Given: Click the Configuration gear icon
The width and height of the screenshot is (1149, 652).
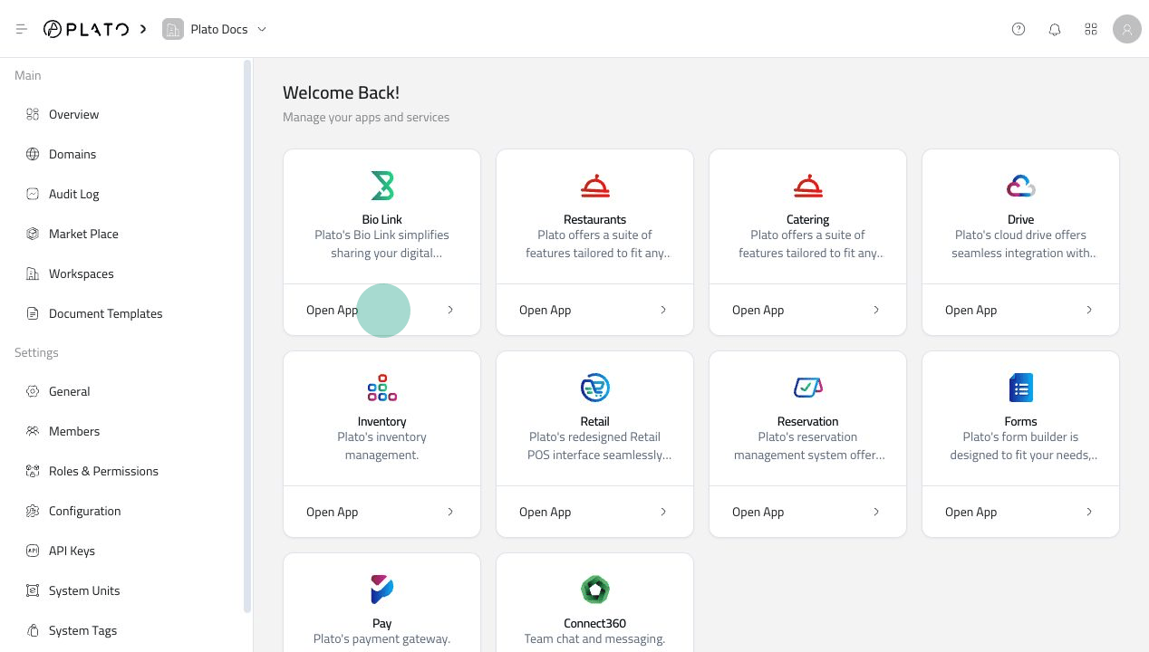Looking at the screenshot, I should tap(33, 511).
